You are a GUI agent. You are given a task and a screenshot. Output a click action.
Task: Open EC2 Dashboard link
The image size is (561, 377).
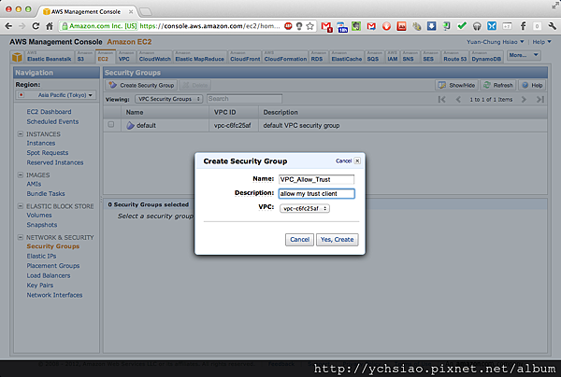pyautogui.click(x=49, y=112)
